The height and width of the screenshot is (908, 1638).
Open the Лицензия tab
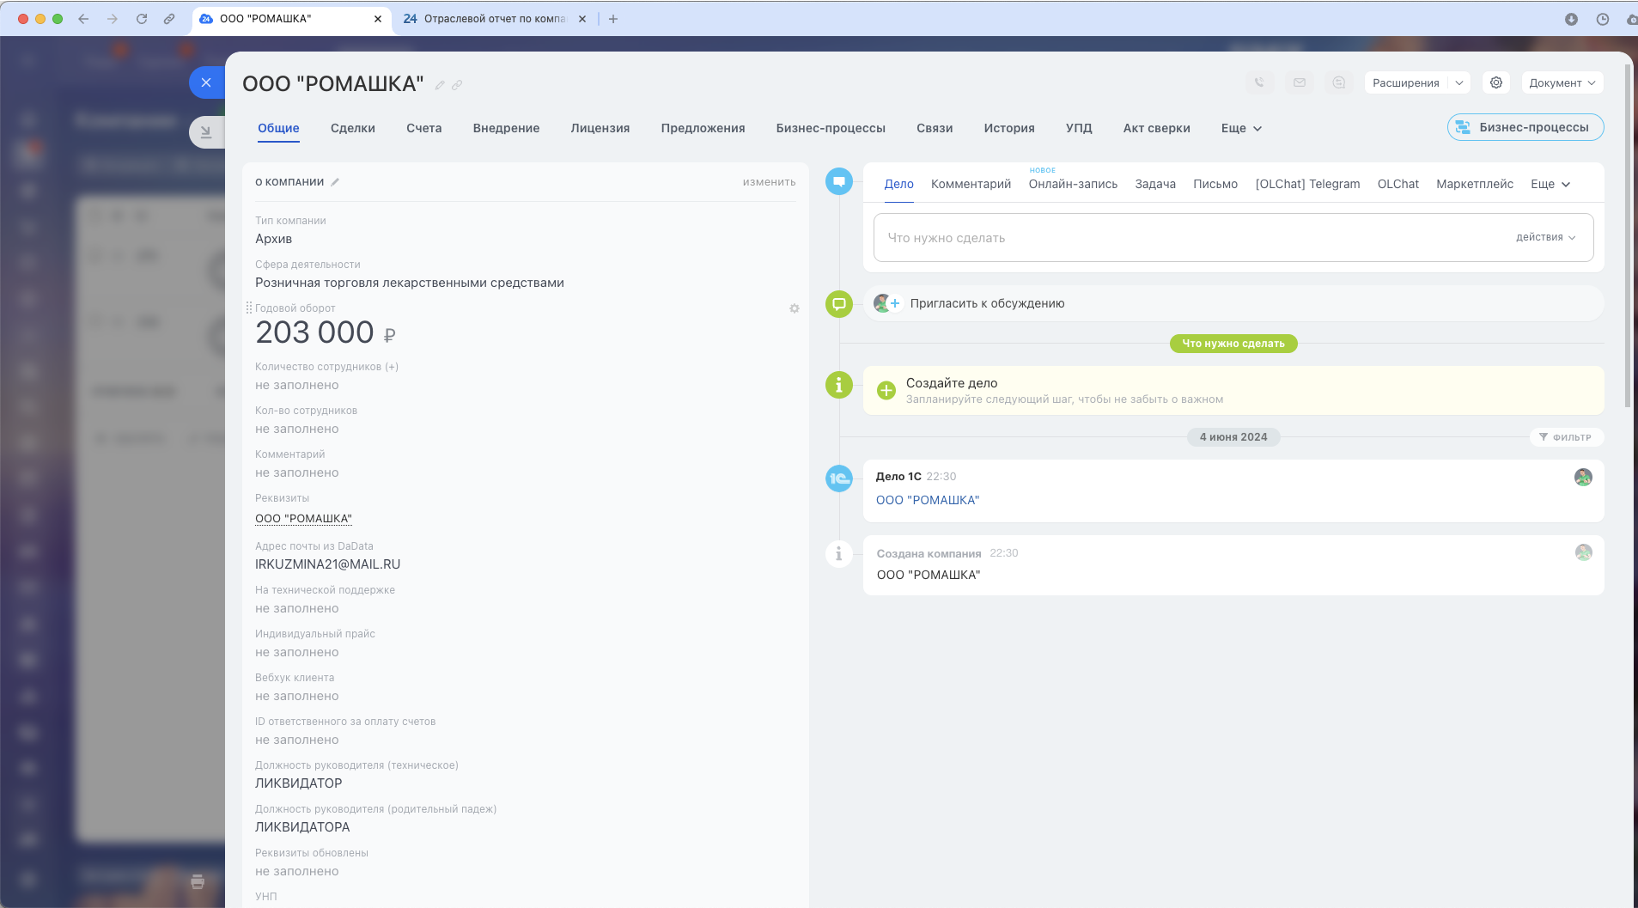(600, 128)
